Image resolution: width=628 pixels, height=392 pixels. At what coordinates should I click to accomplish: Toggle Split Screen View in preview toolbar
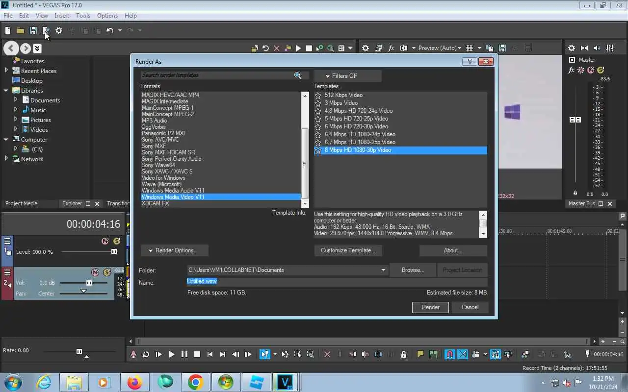point(404,48)
